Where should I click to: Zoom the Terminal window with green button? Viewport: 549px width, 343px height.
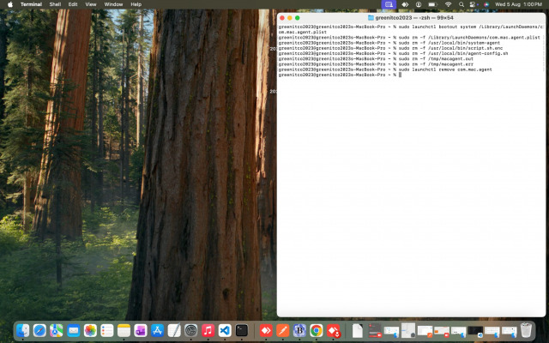click(298, 18)
